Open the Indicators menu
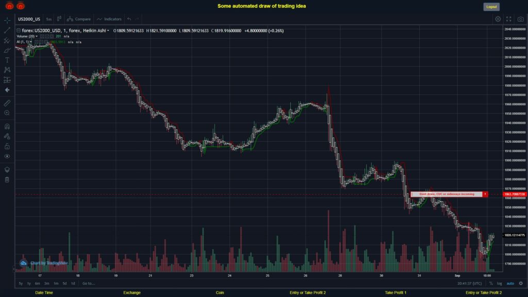Screen dimensions: 528x297 click(x=109, y=19)
